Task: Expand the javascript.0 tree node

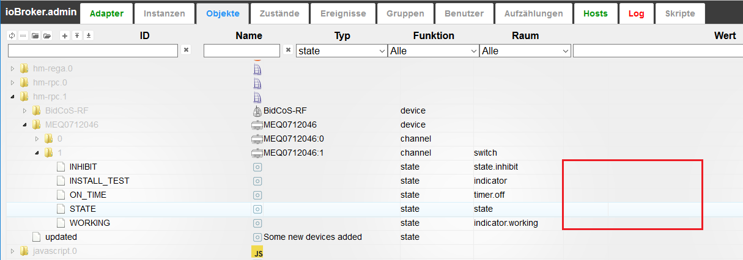Action: [x=12, y=251]
